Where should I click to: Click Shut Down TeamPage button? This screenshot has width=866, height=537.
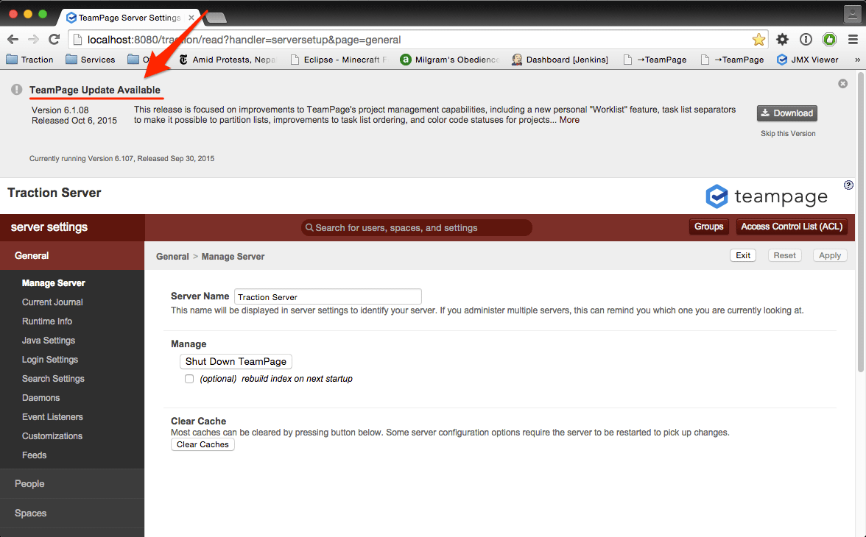click(236, 361)
